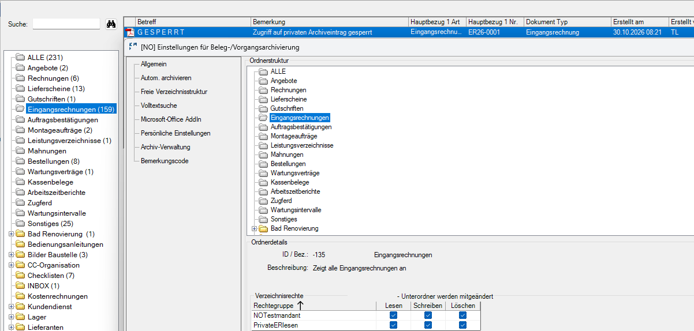Click the Eingangsrechnungen folder icon in Ordnerstruktur

tap(264, 118)
